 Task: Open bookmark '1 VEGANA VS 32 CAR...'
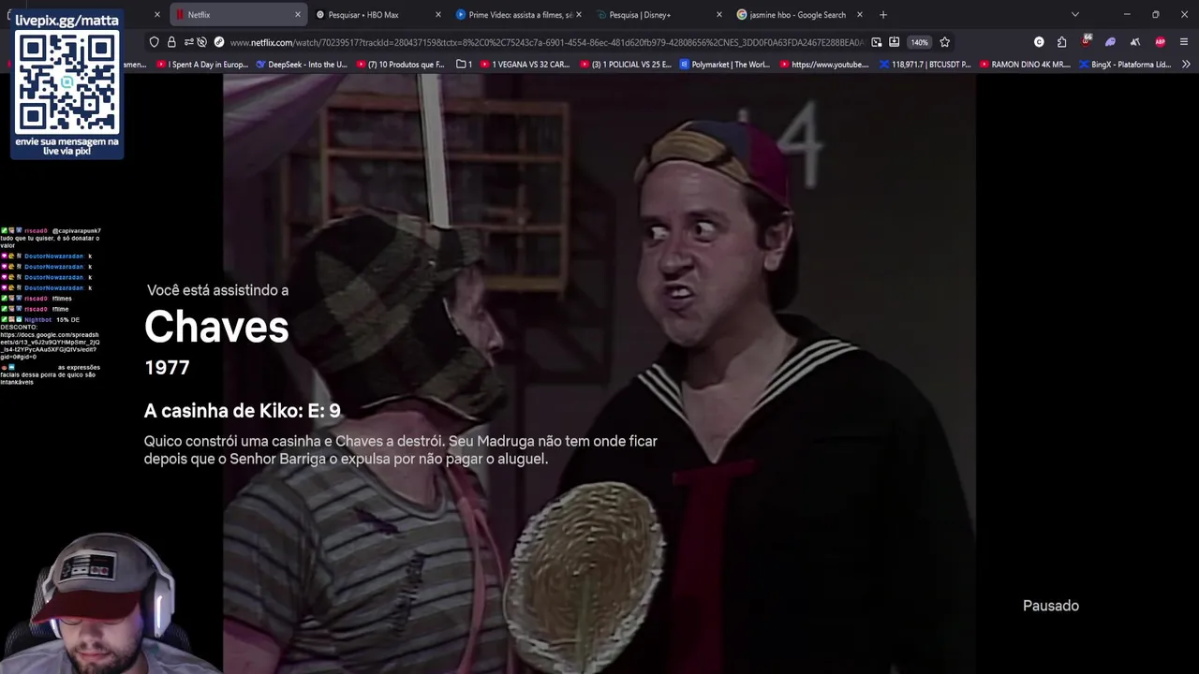pyautogui.click(x=525, y=65)
